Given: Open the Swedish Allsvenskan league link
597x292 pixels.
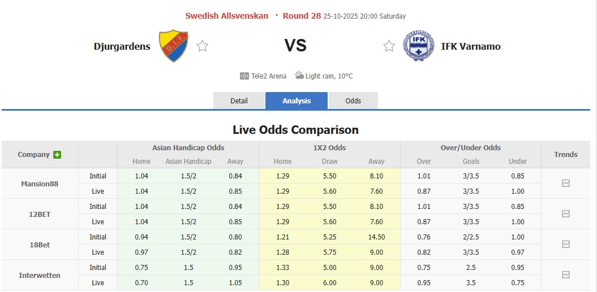Looking at the screenshot, I should tap(227, 16).
